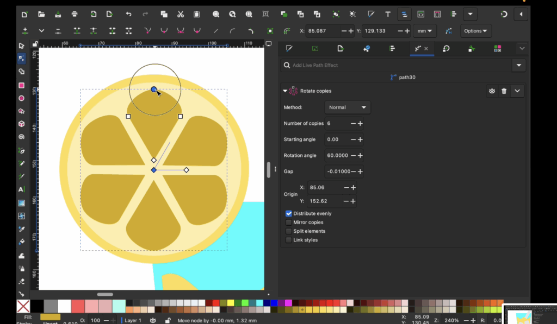Toggle the snapping control icon
The image size is (557, 324).
(504, 14)
